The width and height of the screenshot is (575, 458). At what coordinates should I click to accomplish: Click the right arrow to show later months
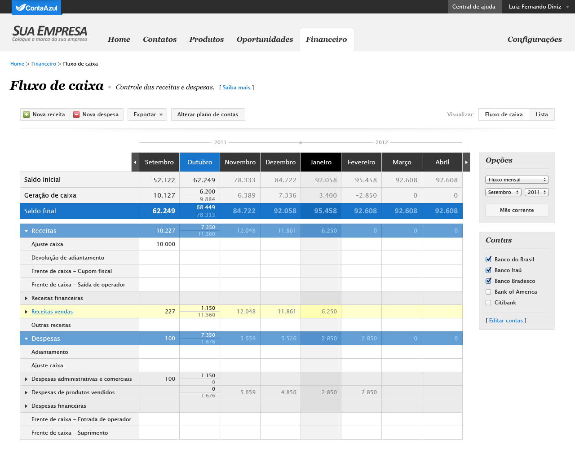[466, 162]
